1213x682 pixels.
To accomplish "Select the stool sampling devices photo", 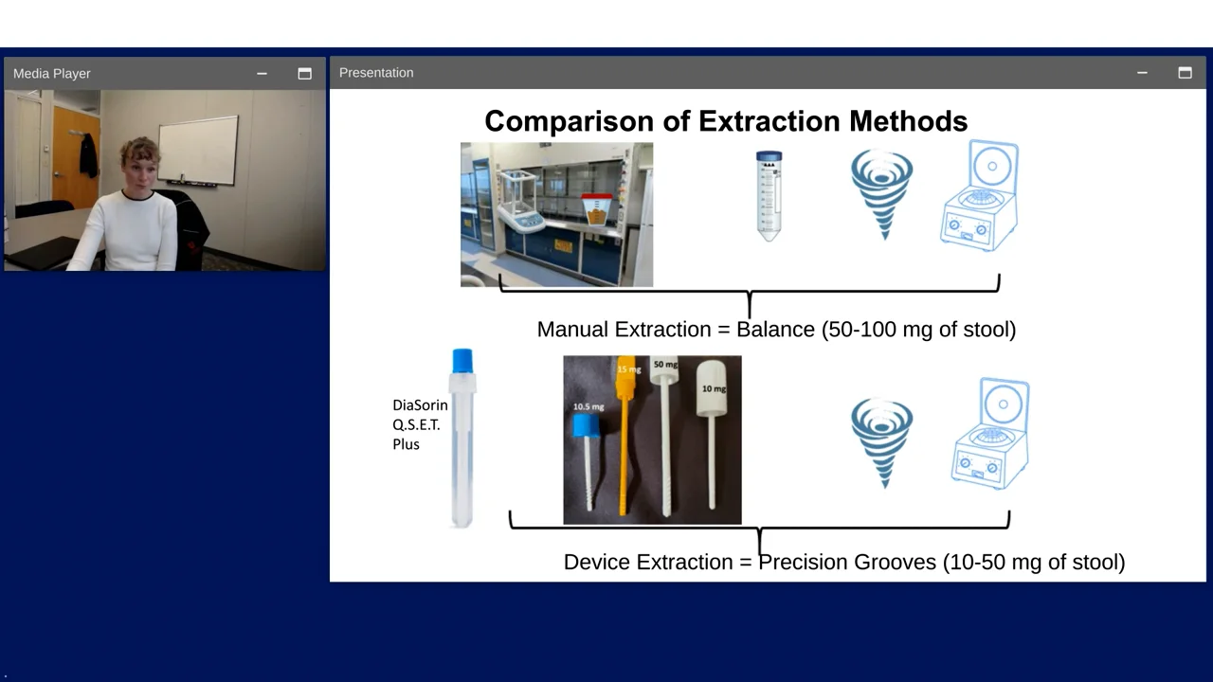I will 652,440.
